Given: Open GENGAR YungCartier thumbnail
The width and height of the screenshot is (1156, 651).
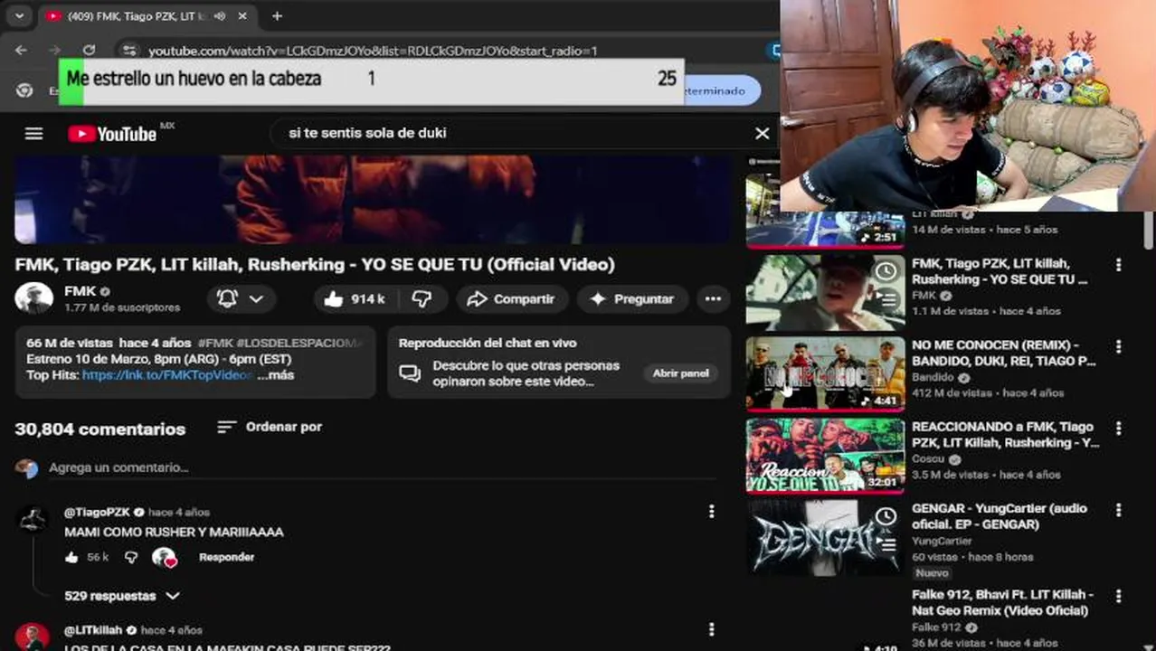Looking at the screenshot, I should 825,537.
